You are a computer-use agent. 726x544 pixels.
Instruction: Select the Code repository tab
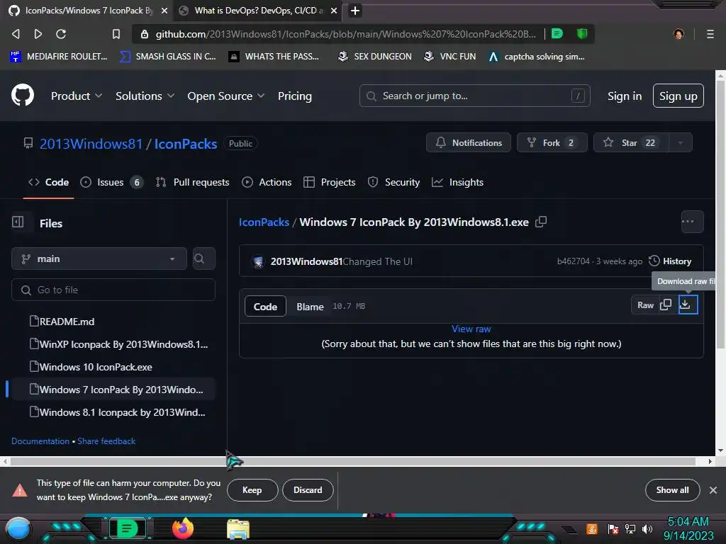49,182
